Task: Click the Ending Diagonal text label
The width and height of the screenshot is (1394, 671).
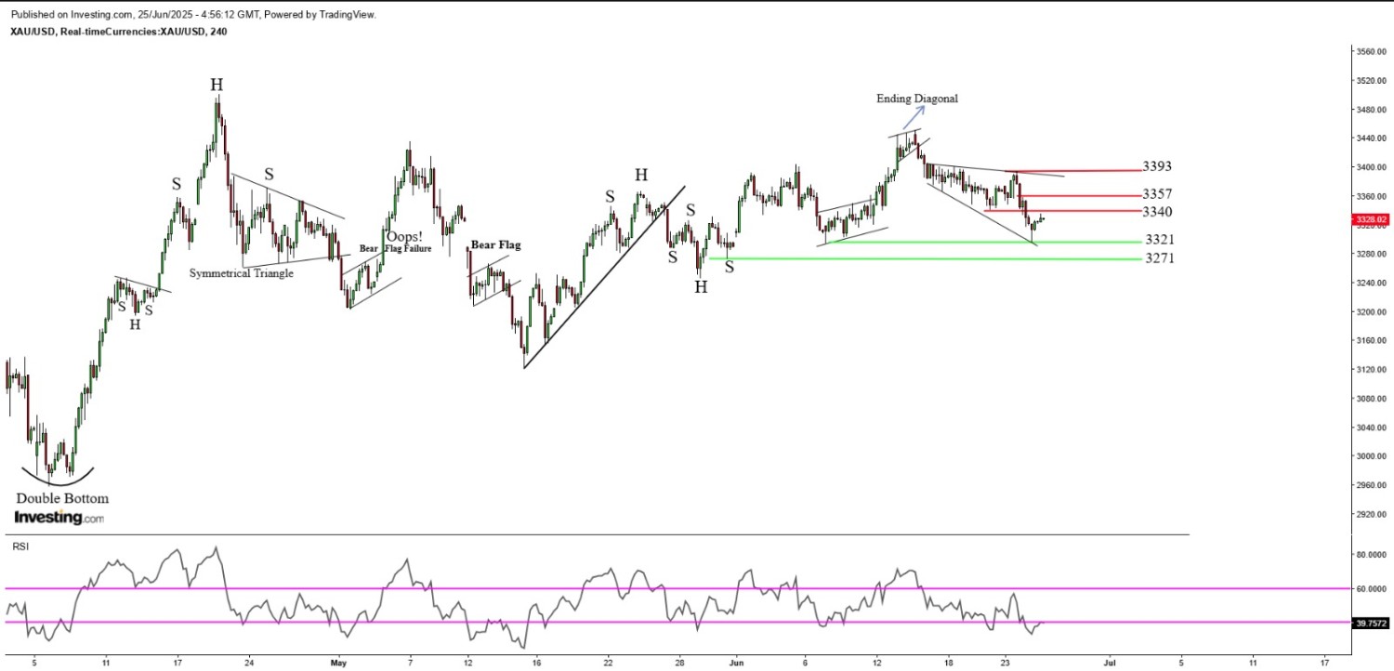Action: pos(916,99)
